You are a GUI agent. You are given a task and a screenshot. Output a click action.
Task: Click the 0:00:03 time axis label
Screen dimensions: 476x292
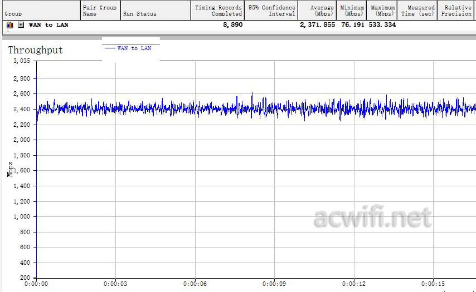click(x=115, y=284)
